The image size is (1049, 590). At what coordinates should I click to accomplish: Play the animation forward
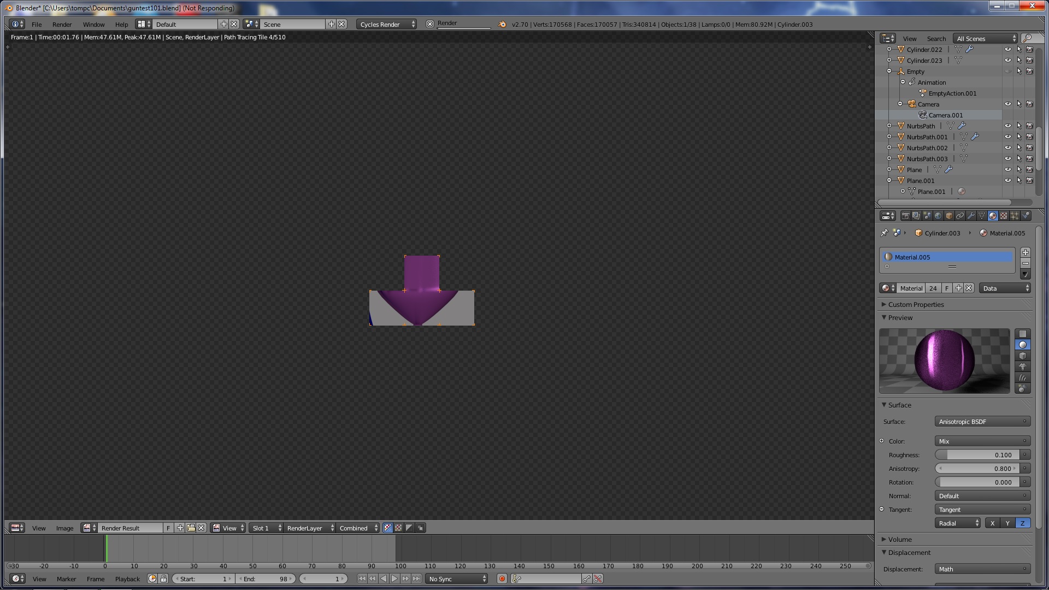tap(394, 579)
